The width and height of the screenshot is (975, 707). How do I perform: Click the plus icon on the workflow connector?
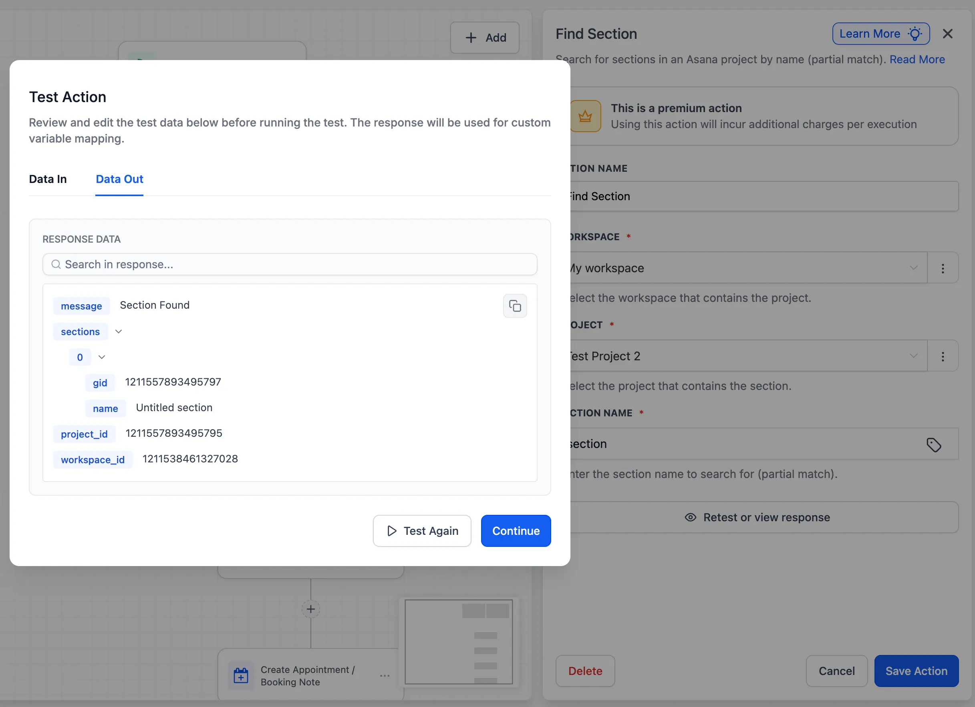[310, 609]
